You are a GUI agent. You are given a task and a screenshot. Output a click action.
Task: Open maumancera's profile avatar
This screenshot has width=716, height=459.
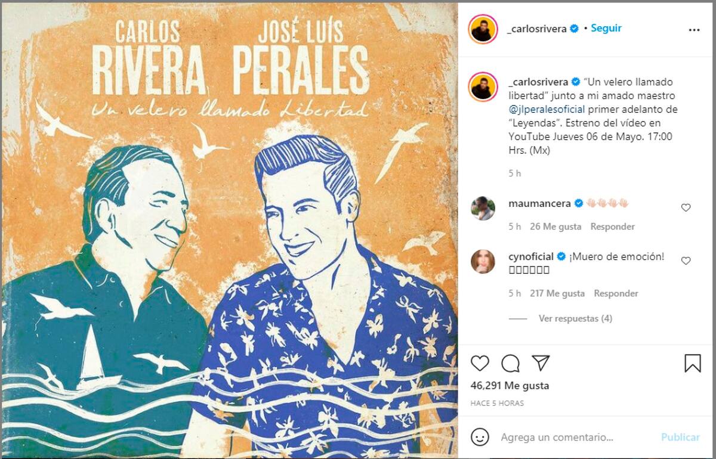point(483,208)
